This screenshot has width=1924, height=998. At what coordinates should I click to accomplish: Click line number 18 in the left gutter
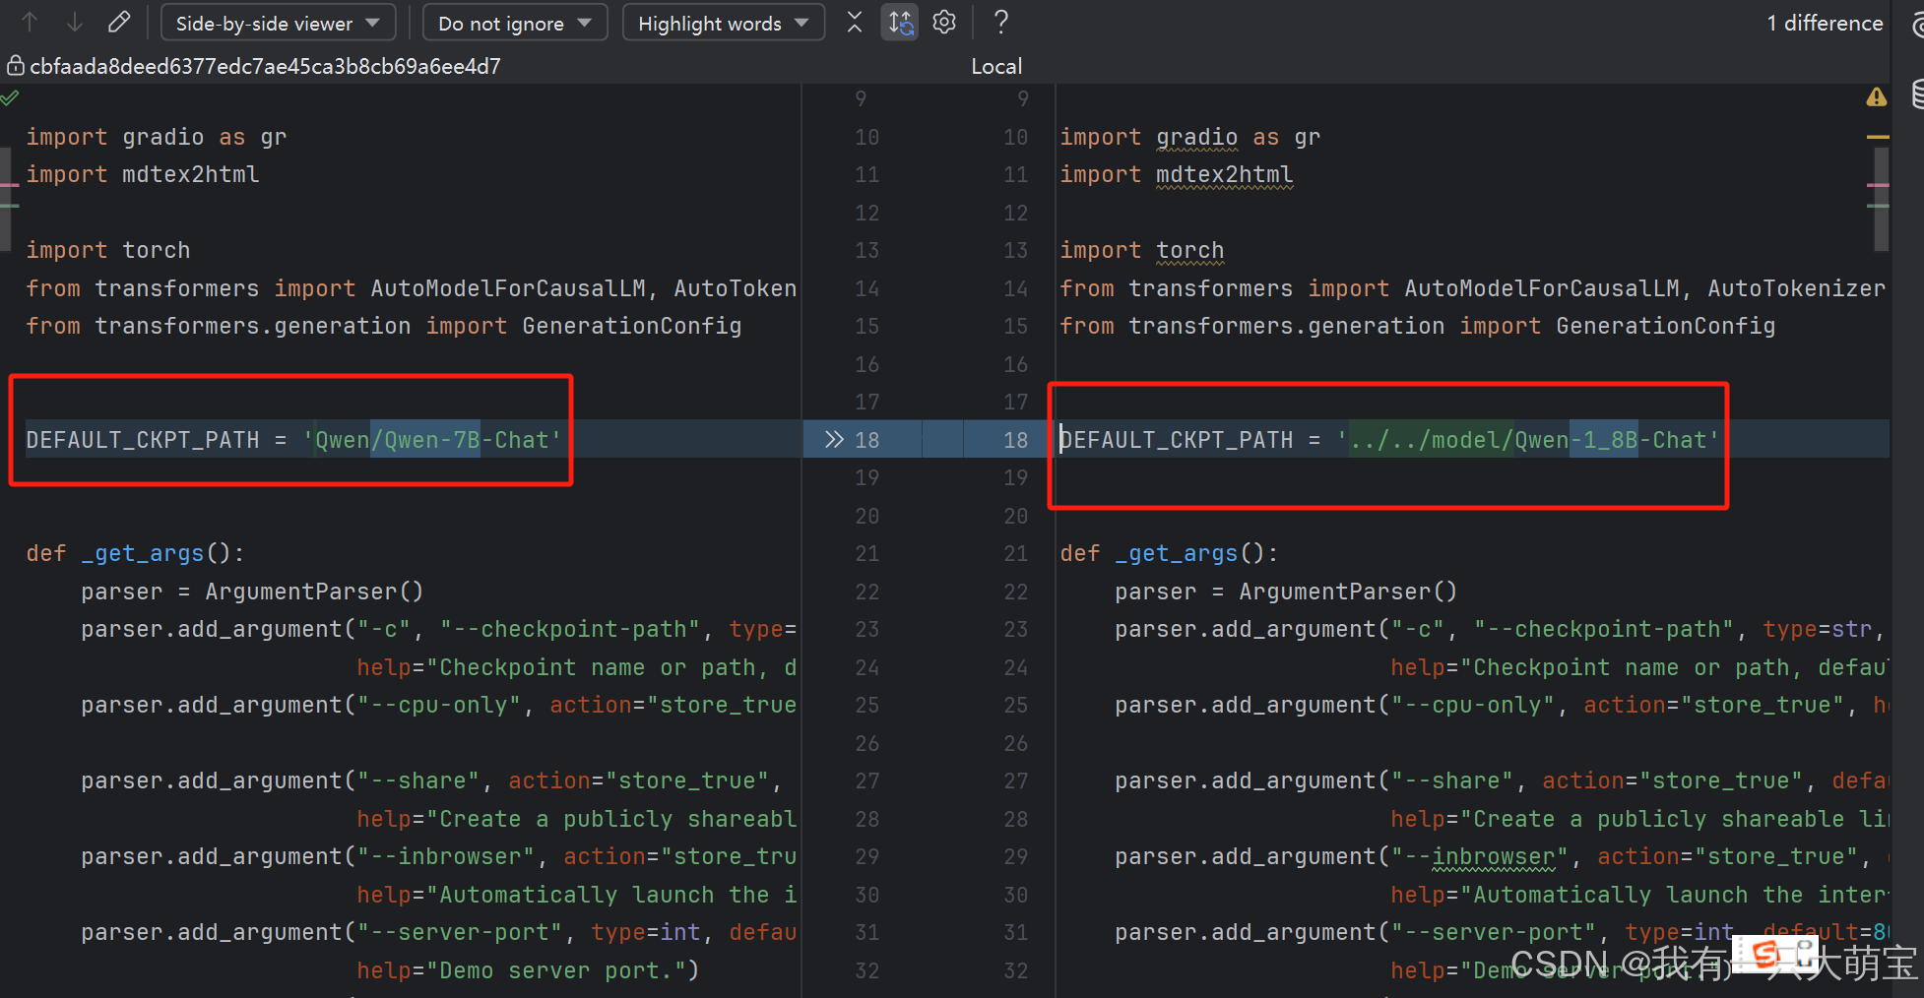point(866,439)
